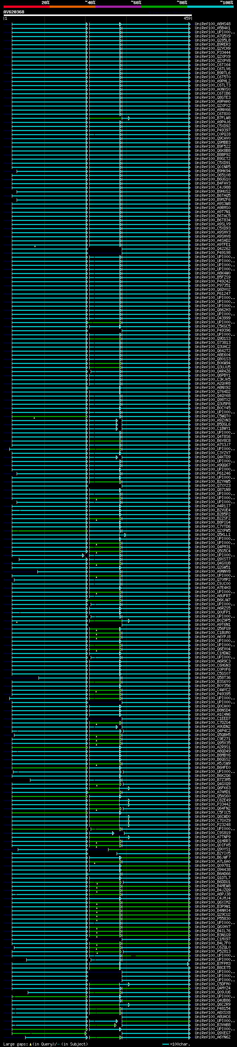Open hit UniRef100_B6HFE0
This screenshot has height=1047, width=237.
pos(213,767)
